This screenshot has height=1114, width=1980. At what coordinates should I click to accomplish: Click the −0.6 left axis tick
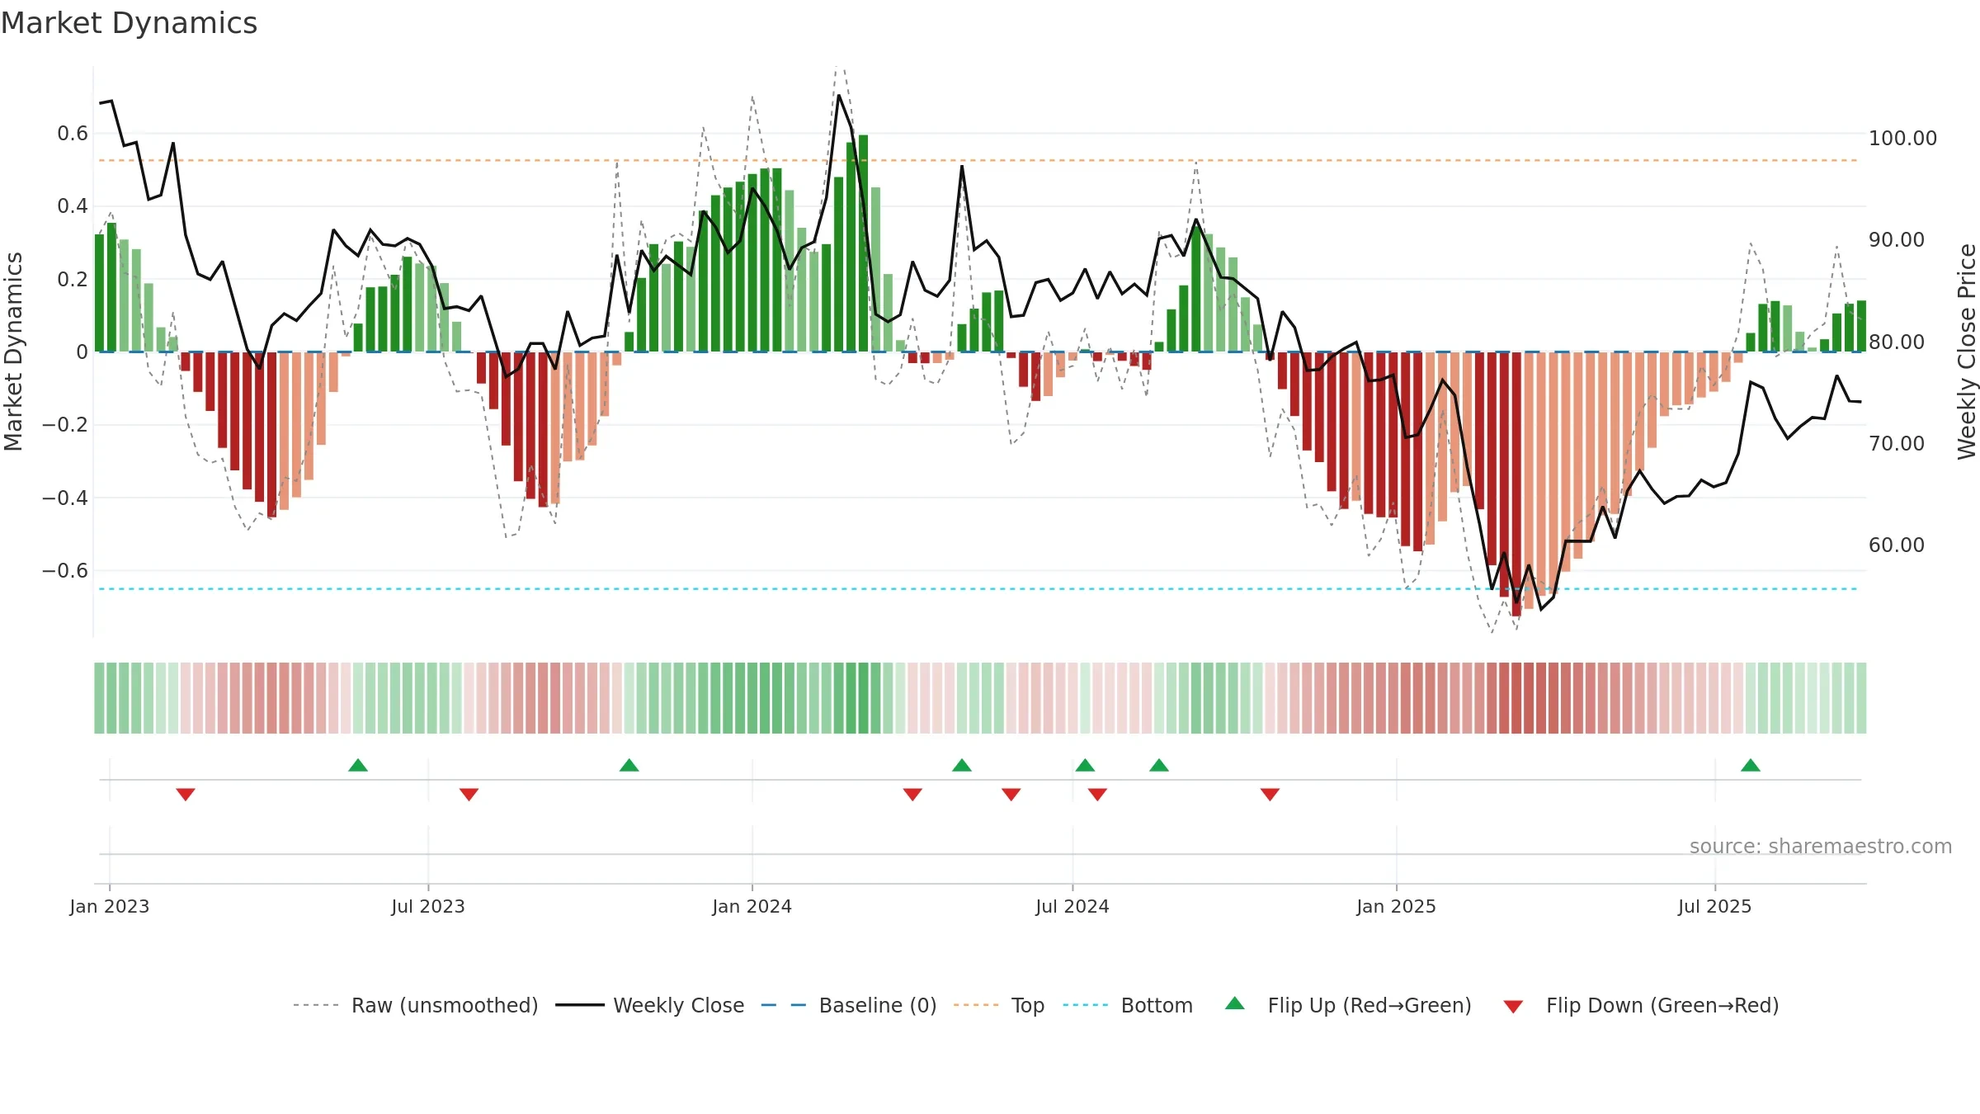65,570
